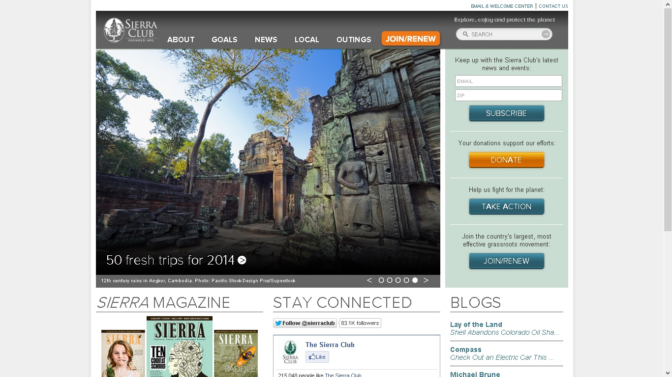This screenshot has width=672, height=377.
Task: Select the fifth active slideshow dot
Action: pyautogui.click(x=415, y=280)
